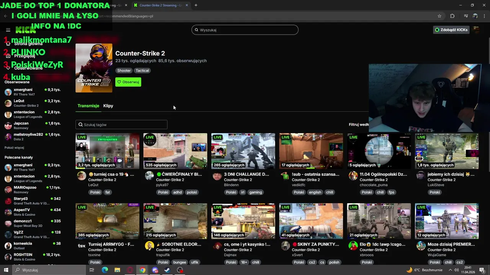Open the Windows Start menu
Screen dimensions: 490x275
6,270
